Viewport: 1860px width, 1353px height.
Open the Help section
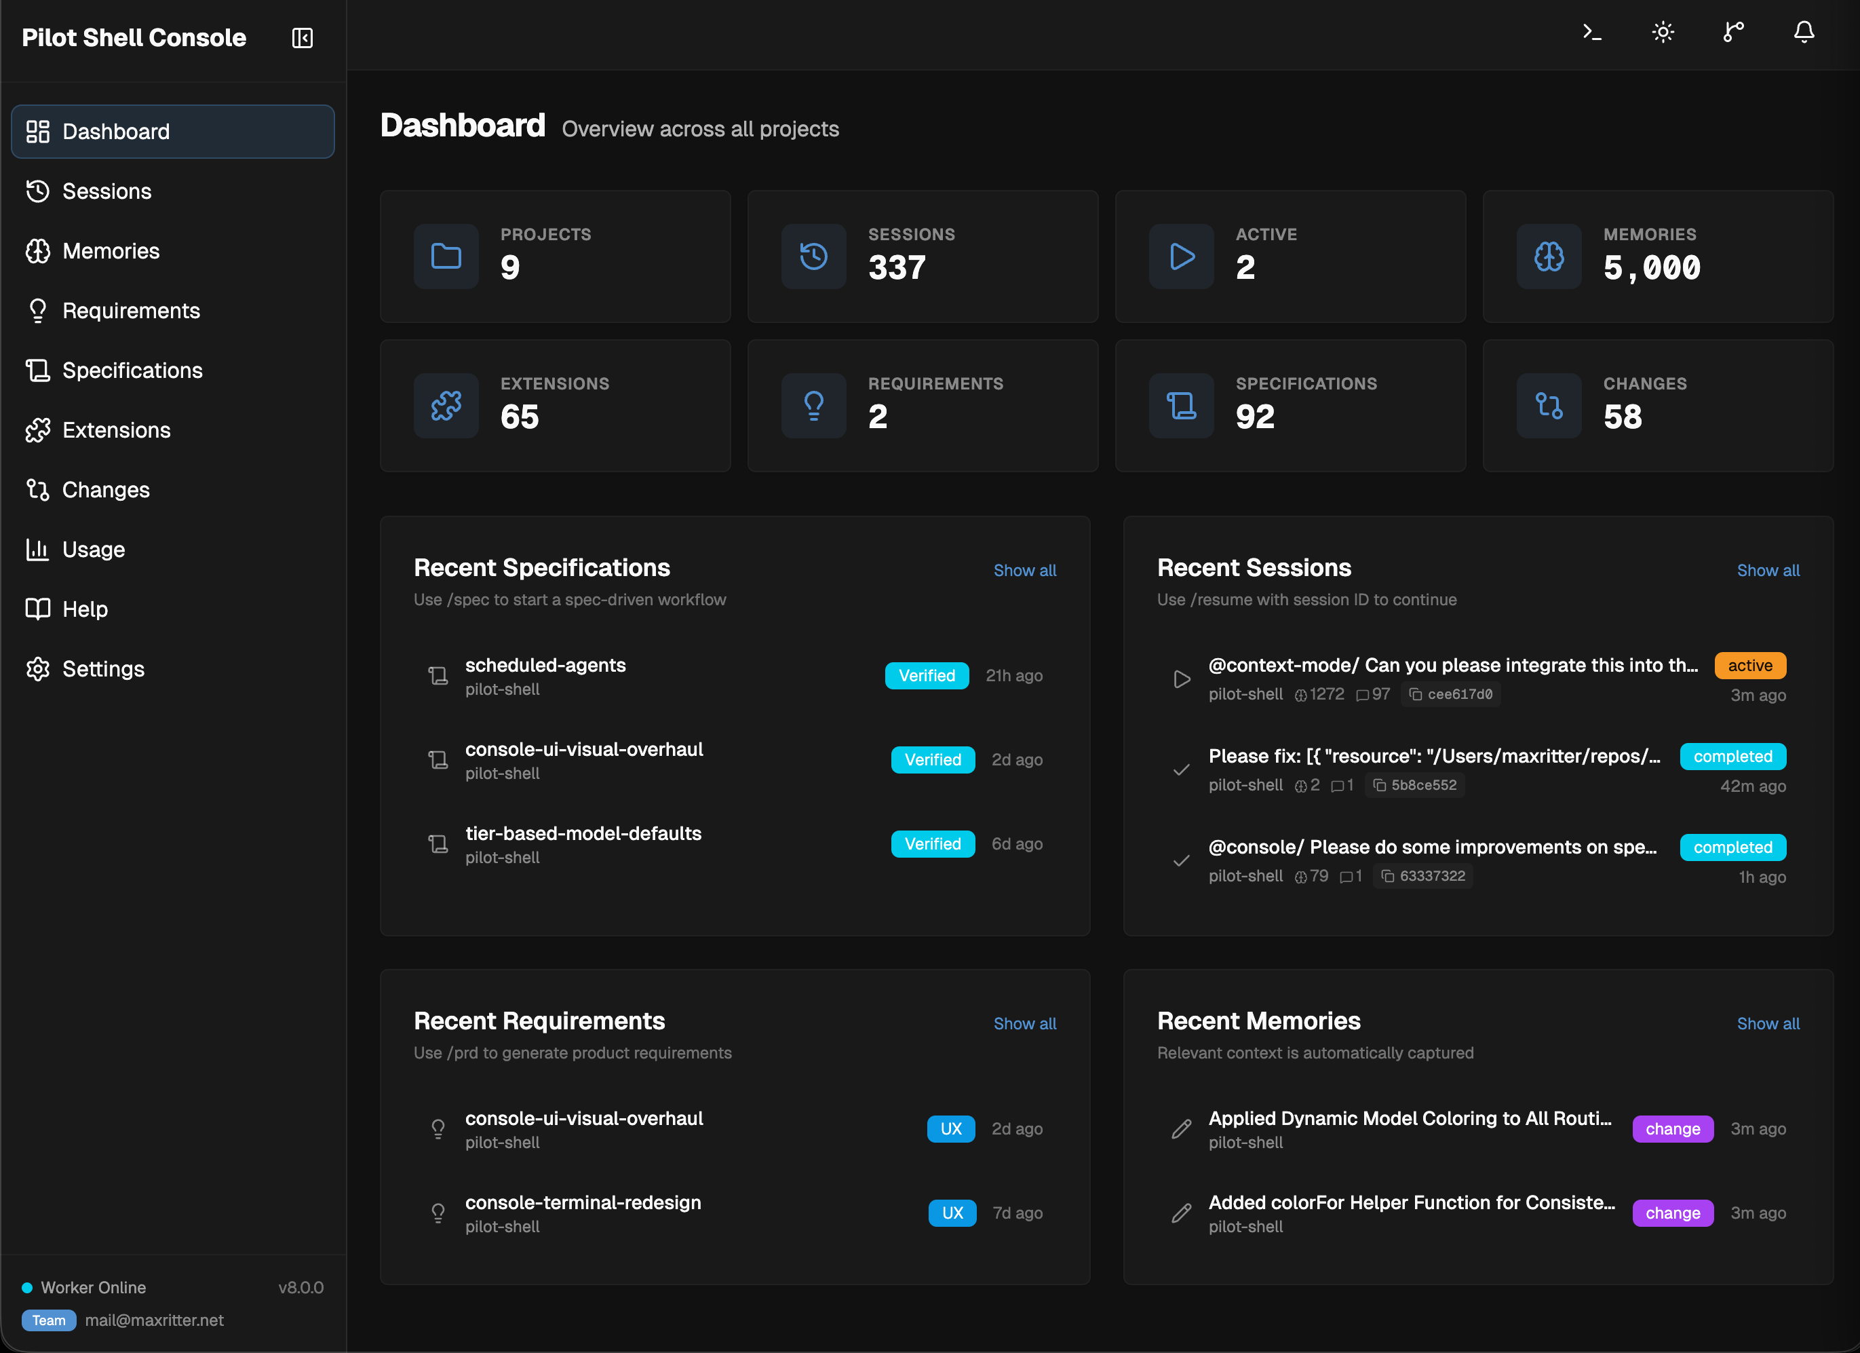click(85, 609)
